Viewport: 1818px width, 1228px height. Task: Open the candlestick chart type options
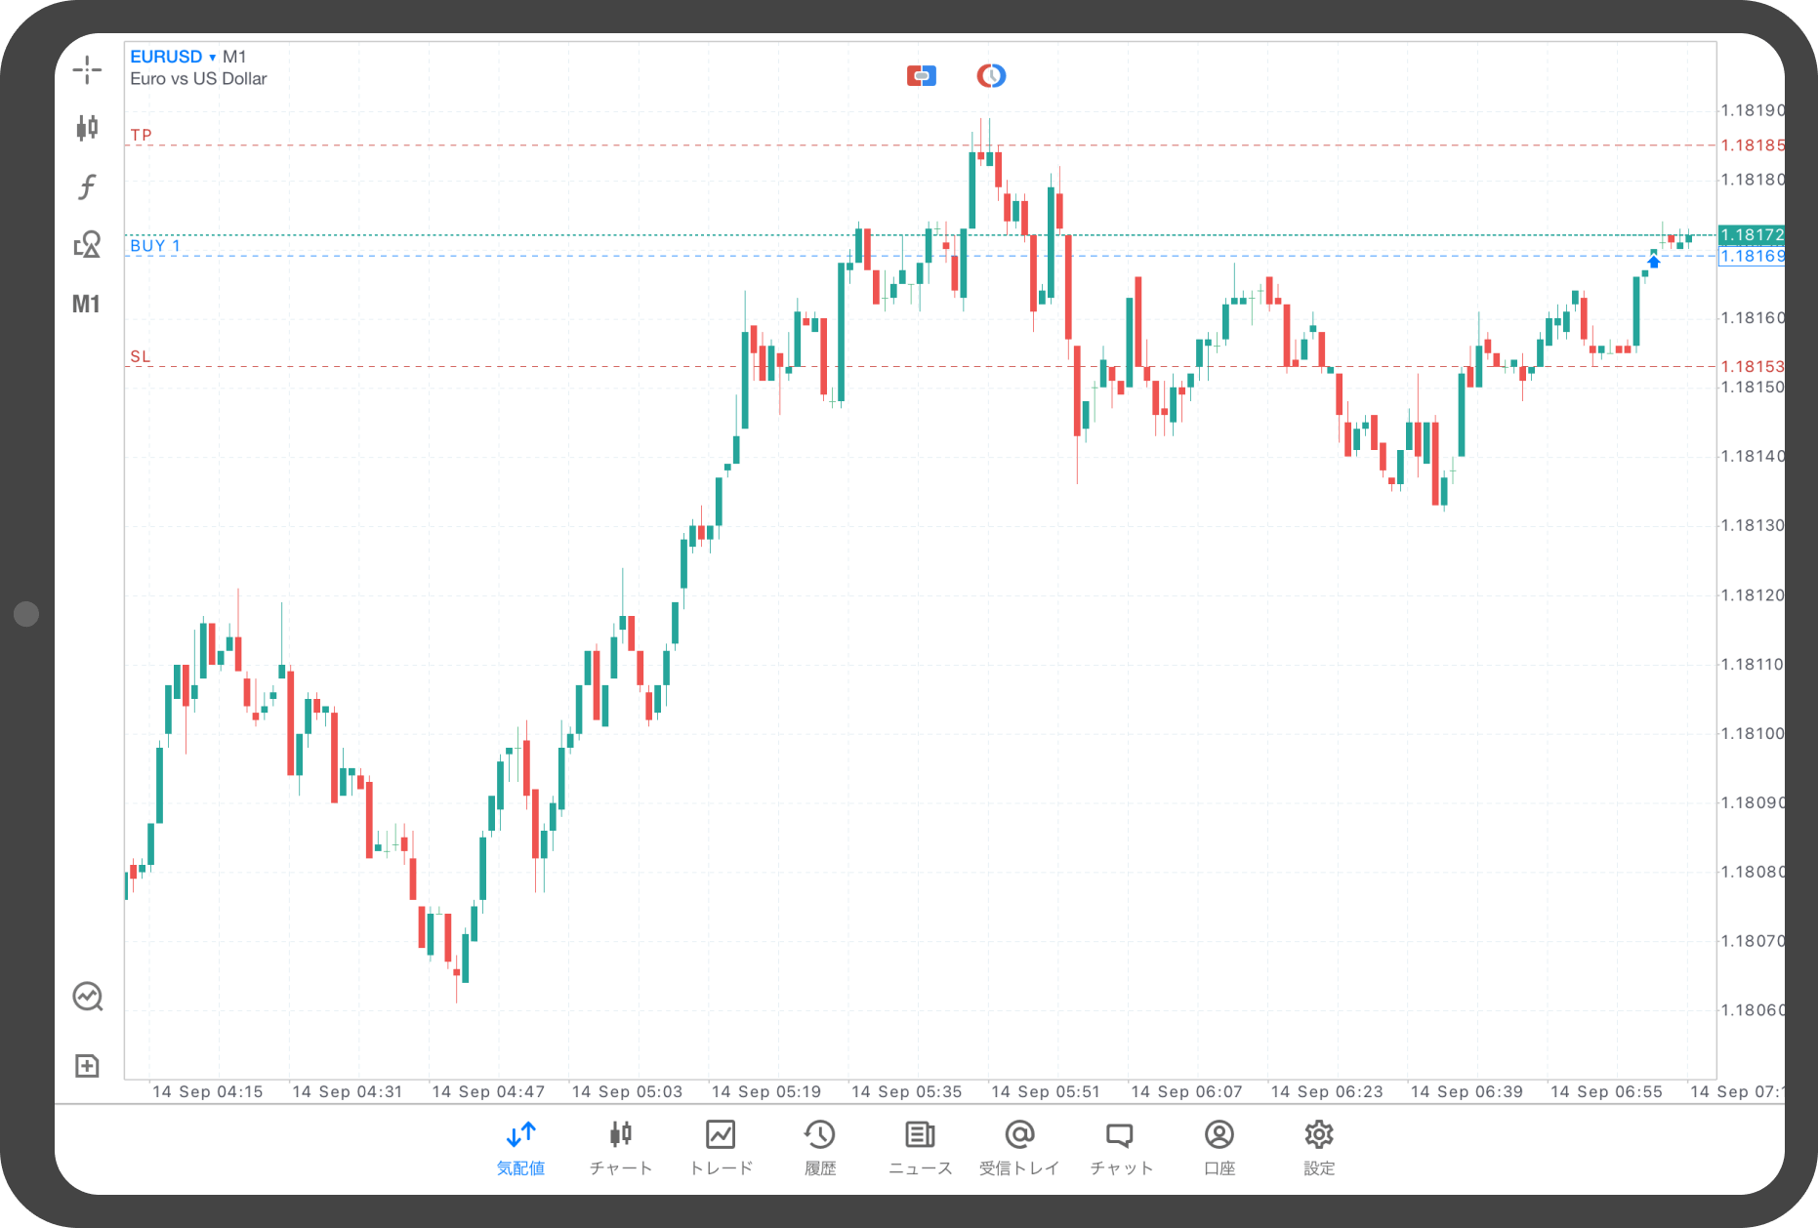click(87, 127)
